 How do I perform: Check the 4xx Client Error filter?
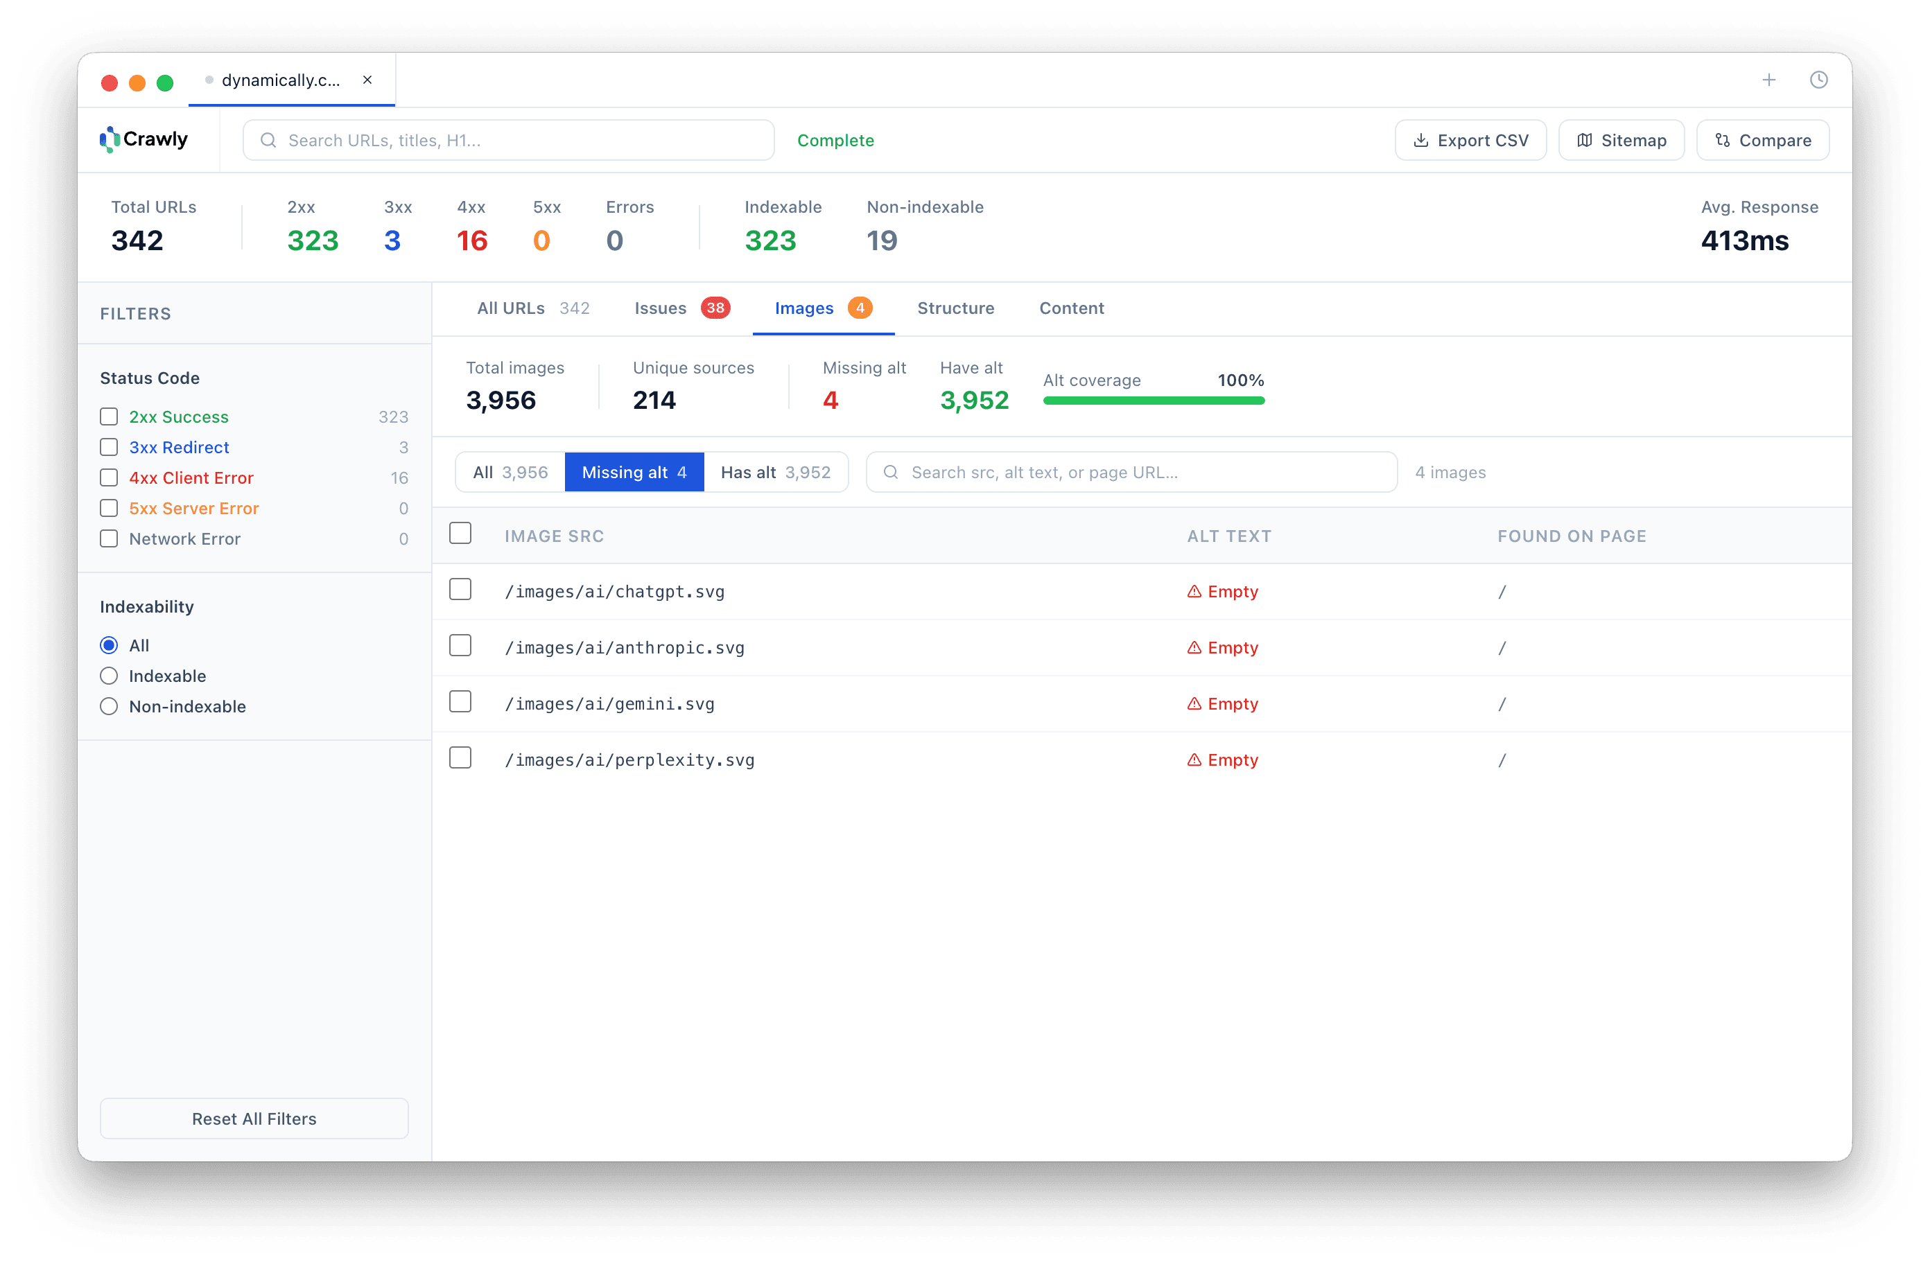pos(109,477)
